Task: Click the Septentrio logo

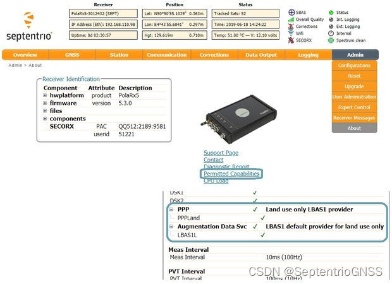Action: coord(29,27)
